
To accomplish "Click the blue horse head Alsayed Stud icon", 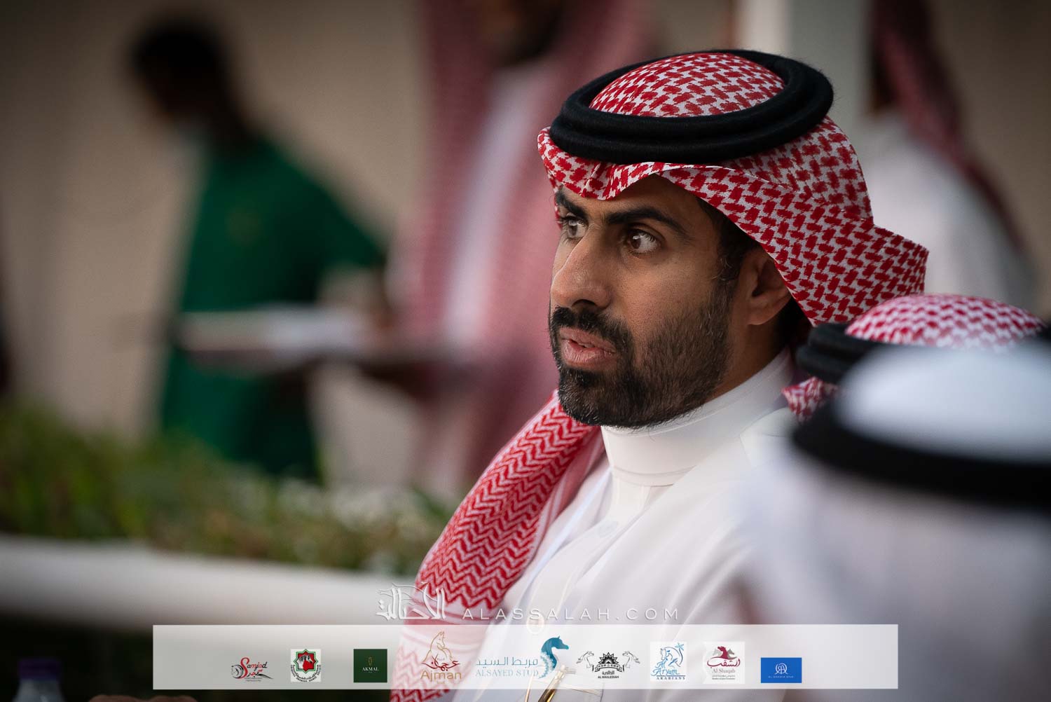I will pos(553,656).
